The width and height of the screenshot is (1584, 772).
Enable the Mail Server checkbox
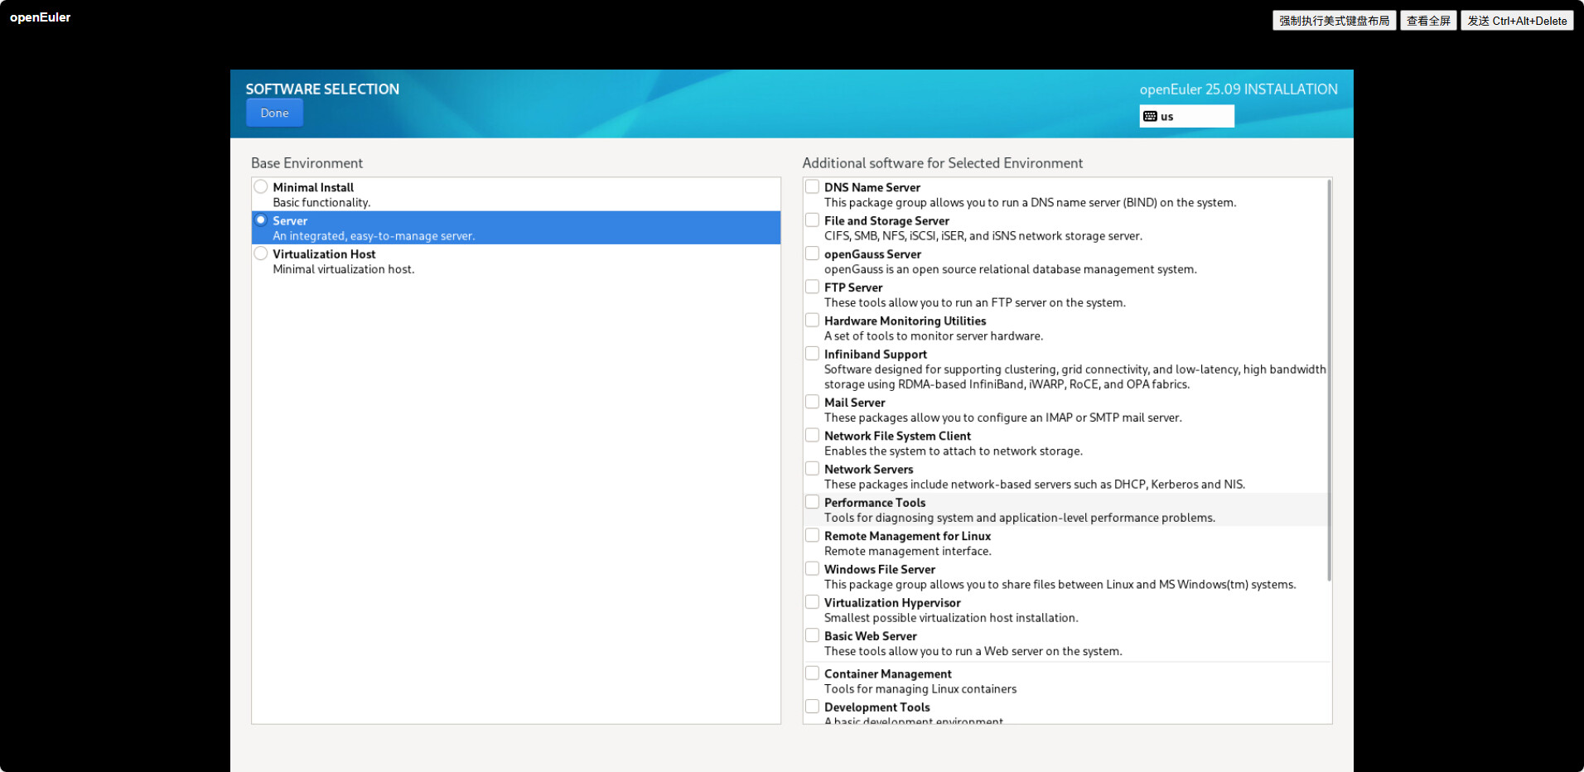coord(813,403)
